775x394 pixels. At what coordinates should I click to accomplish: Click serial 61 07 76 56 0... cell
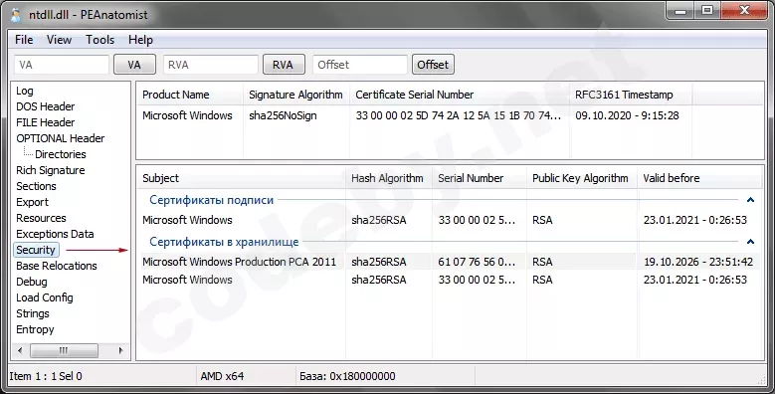coord(477,262)
